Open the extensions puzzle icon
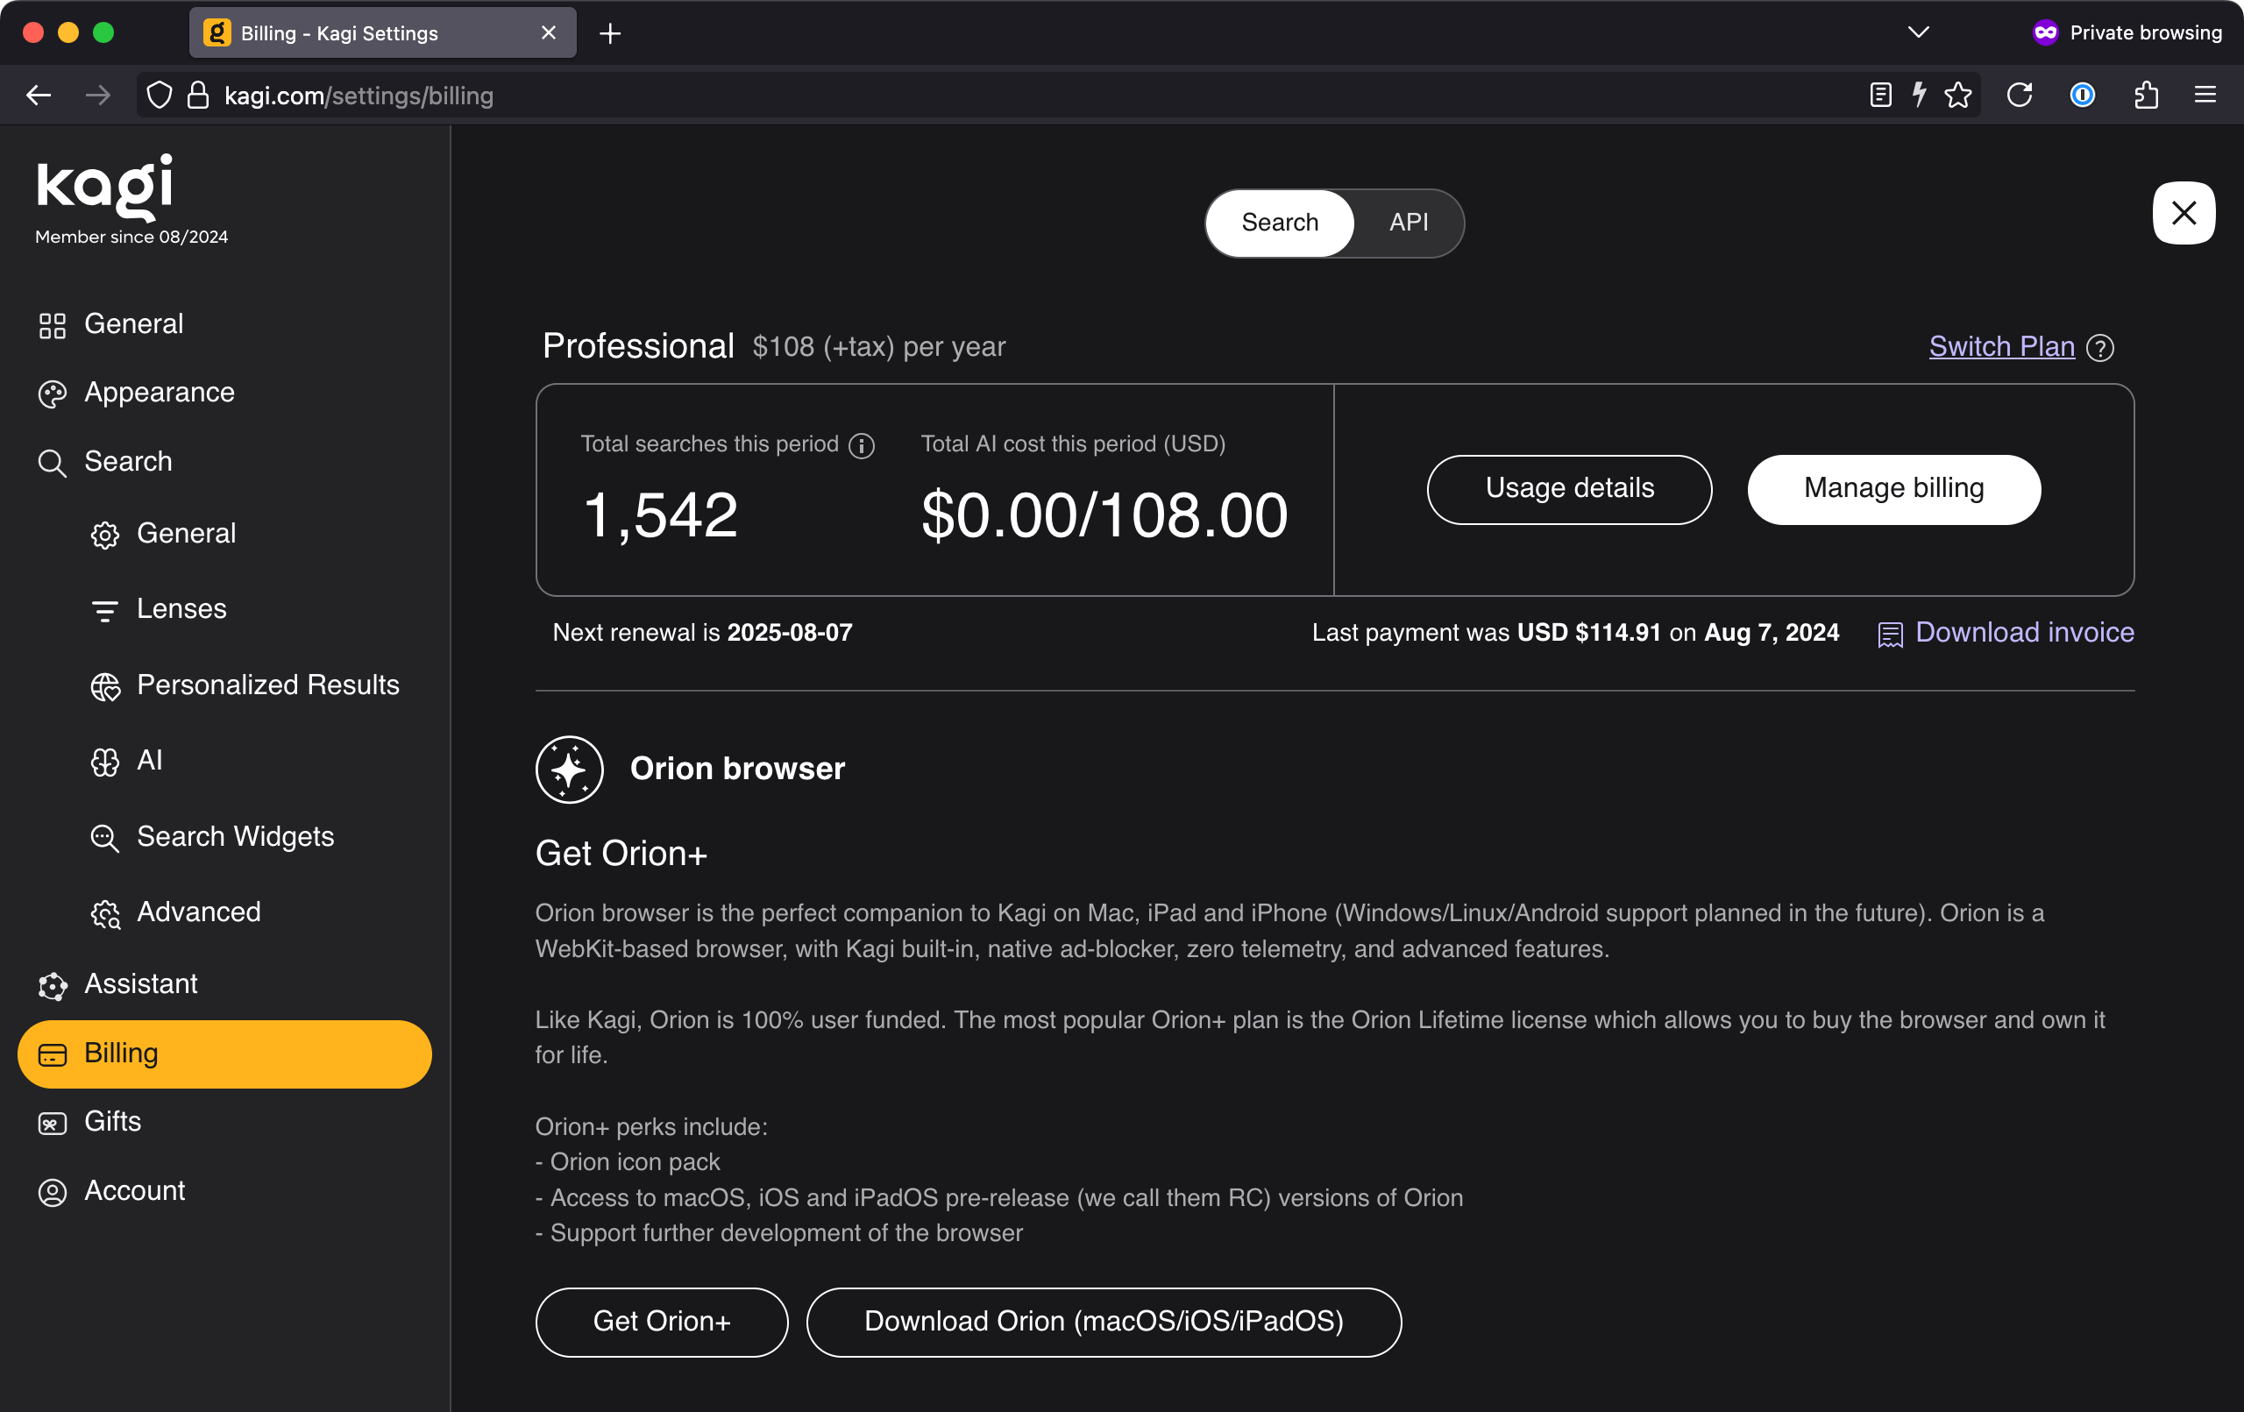Viewport: 2244px width, 1412px height. tap(2145, 95)
